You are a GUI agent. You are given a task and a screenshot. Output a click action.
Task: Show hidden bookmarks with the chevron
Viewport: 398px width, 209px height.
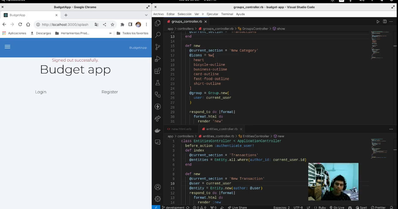[110, 33]
